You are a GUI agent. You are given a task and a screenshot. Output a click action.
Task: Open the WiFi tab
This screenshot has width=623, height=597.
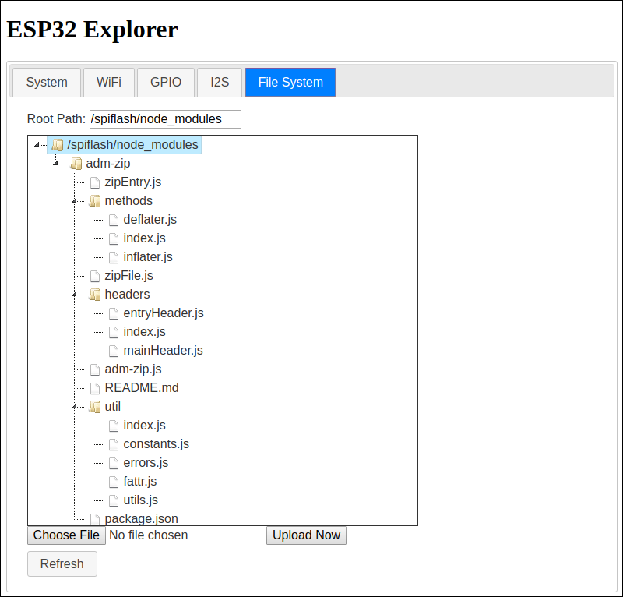[109, 83]
